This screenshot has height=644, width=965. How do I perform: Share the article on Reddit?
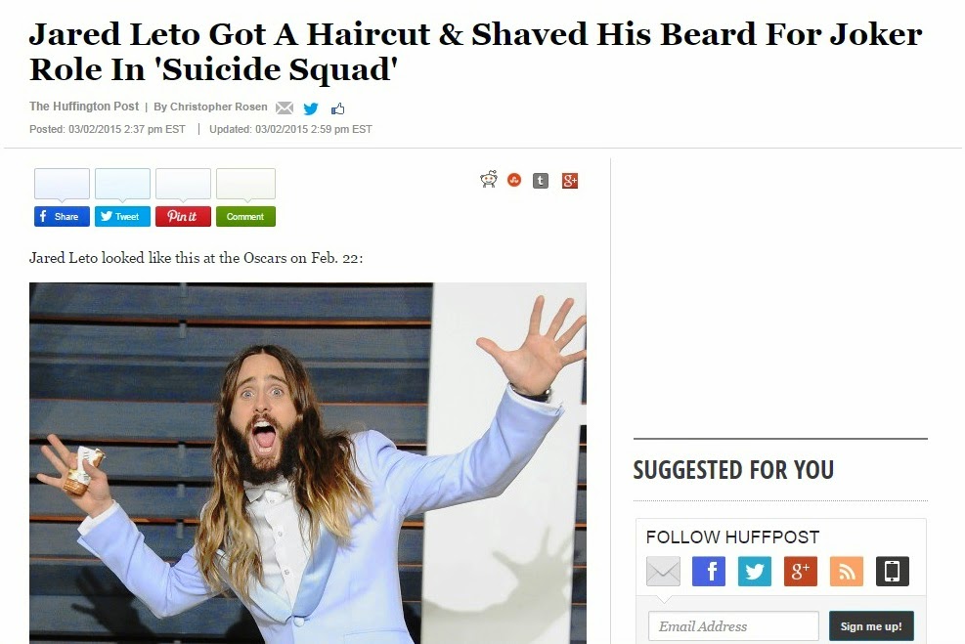pyautogui.click(x=489, y=180)
